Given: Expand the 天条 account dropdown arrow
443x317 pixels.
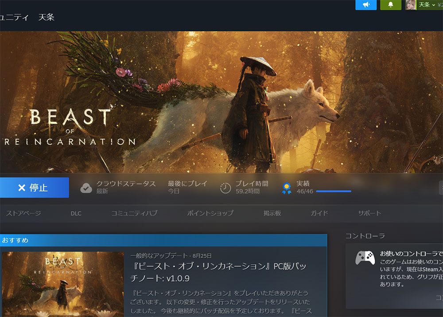Looking at the screenshot, I should [x=433, y=5].
